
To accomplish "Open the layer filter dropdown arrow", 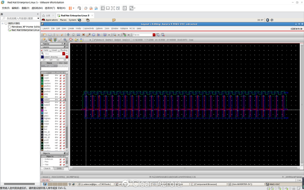I will click(x=64, y=54).
